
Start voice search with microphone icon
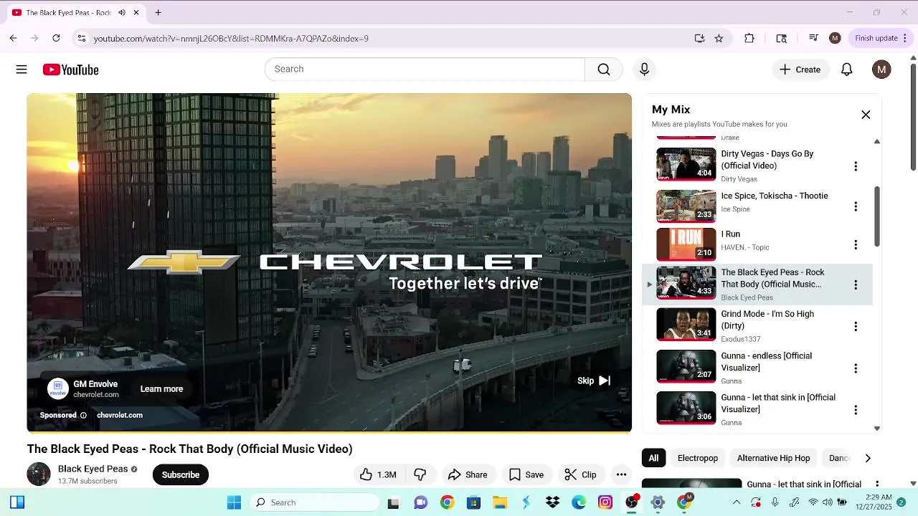point(644,70)
